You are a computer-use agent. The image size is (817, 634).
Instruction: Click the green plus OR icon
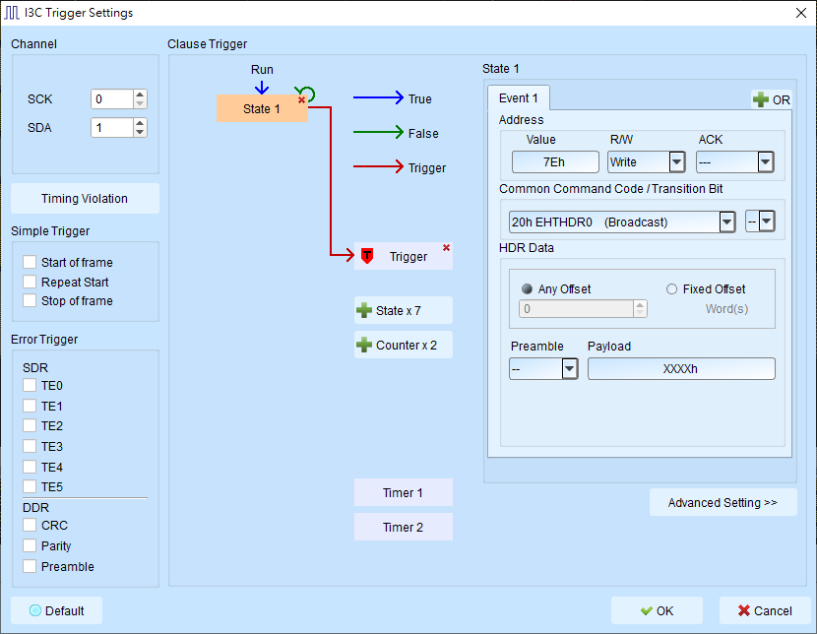coord(761,99)
